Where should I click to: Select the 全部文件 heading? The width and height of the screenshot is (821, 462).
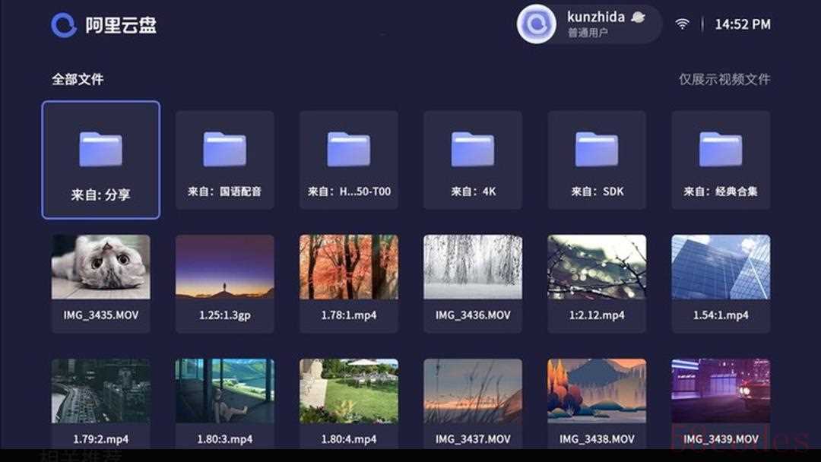point(78,79)
